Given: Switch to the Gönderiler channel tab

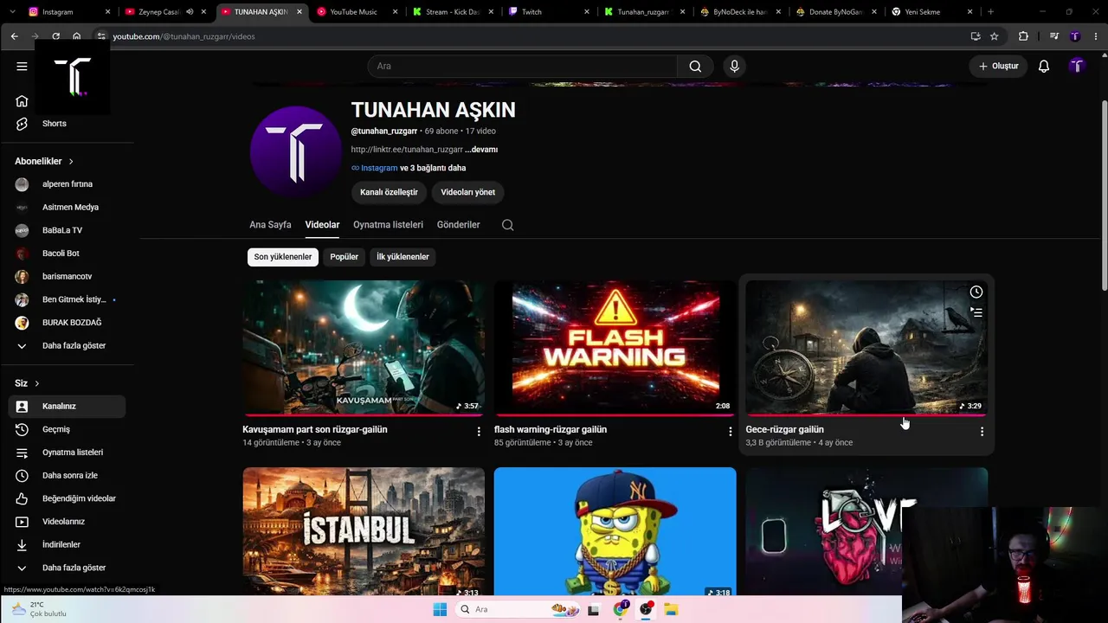Looking at the screenshot, I should pos(458,225).
